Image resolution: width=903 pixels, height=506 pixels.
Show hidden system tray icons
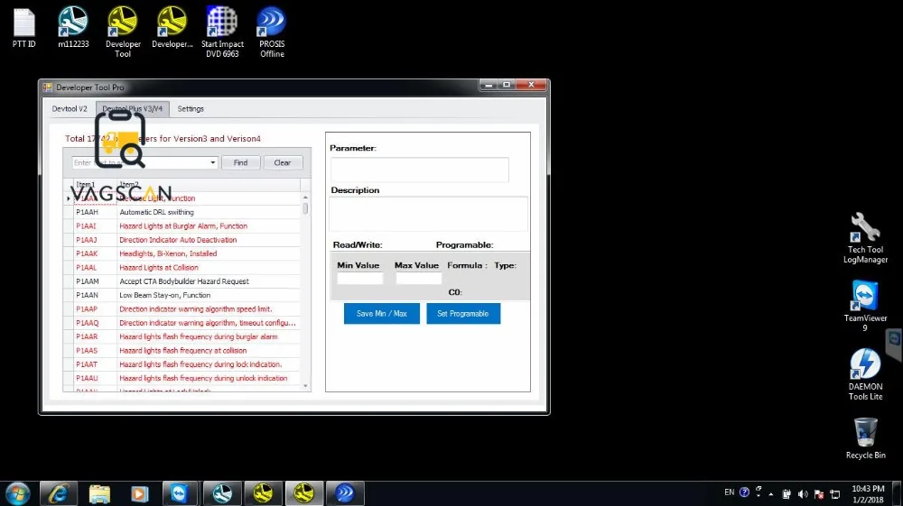coord(771,494)
